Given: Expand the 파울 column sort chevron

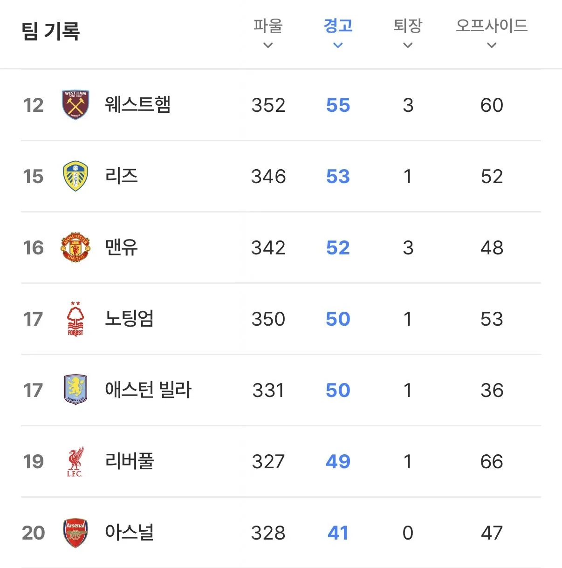Looking at the screenshot, I should 268,46.
